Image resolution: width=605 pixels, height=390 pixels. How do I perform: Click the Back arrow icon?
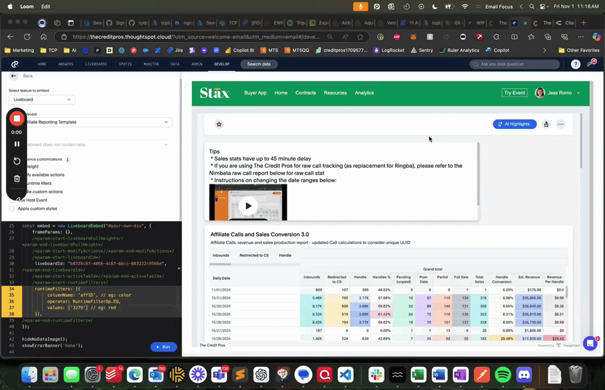(x=14, y=76)
